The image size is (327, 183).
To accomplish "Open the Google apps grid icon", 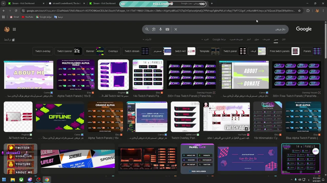I will point(14,29).
